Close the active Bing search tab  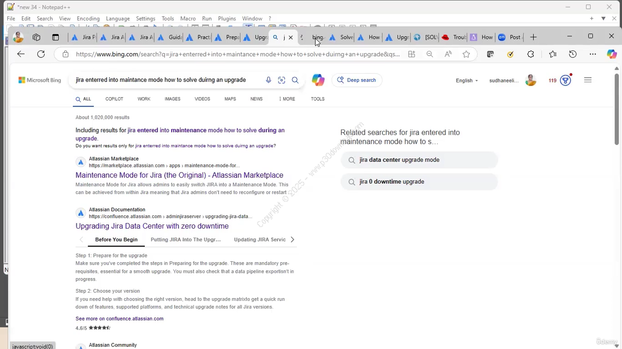[291, 37]
